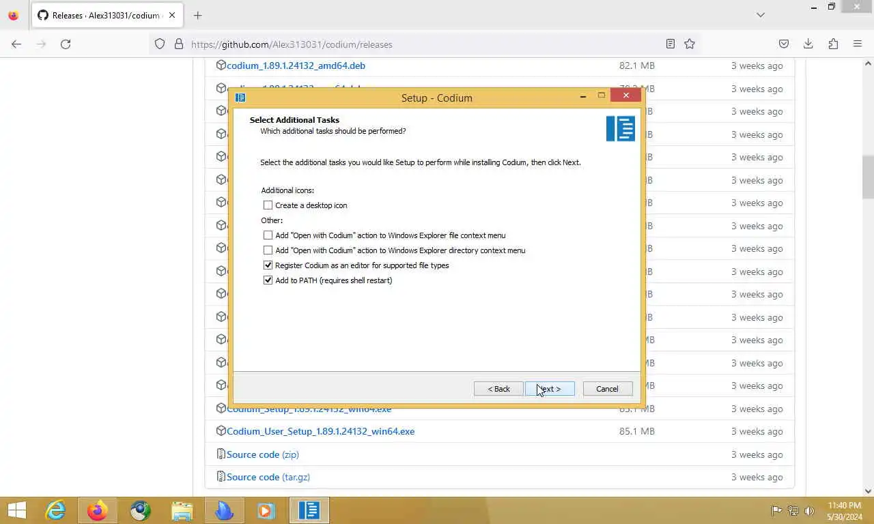Open the media player taskbar icon
Viewport: 874px width, 524px height.
pyautogui.click(x=266, y=510)
